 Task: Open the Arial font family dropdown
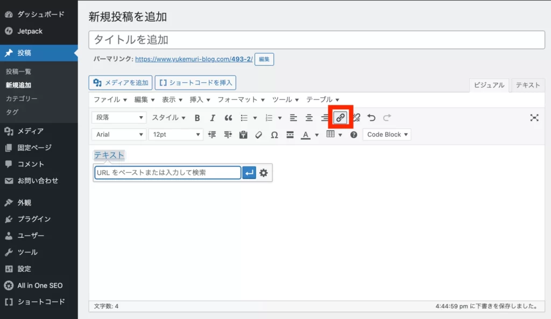pyautogui.click(x=119, y=134)
